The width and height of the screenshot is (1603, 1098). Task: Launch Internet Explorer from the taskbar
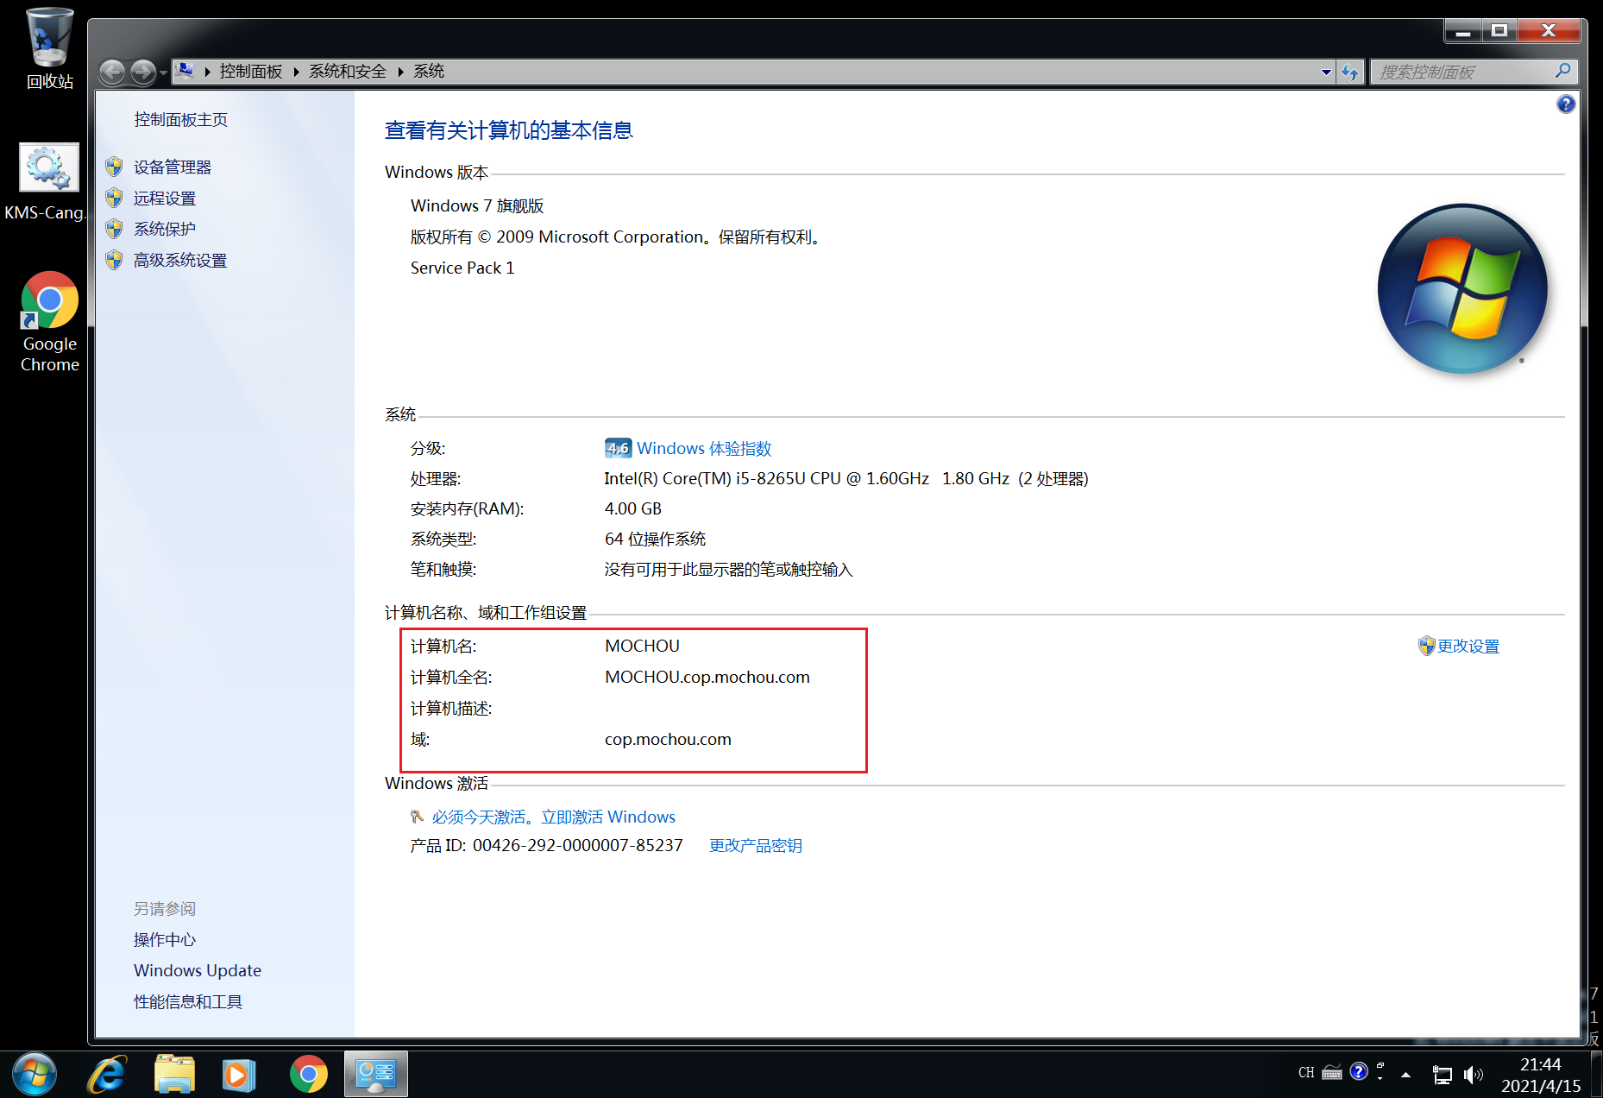coord(108,1075)
